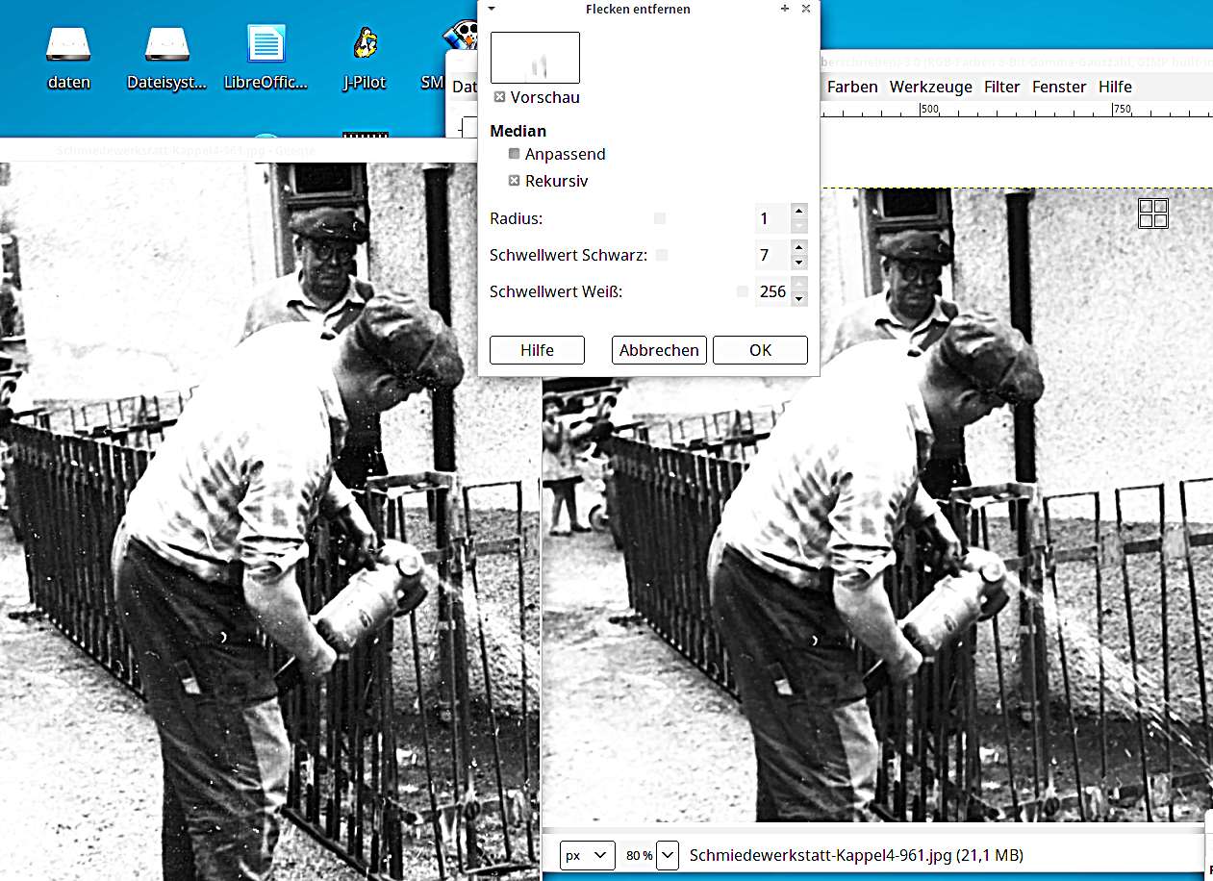The image size is (1213, 881).
Task: Open the Flecken entfernen window menu arrow
Action: click(x=492, y=9)
